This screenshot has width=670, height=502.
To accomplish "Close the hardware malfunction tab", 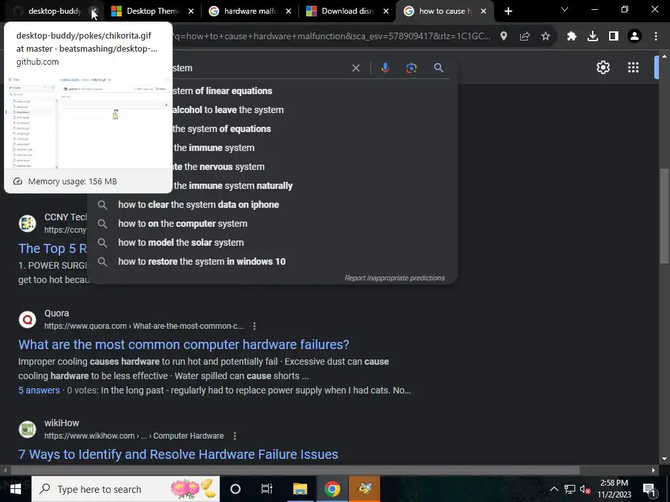I will coord(289,12).
